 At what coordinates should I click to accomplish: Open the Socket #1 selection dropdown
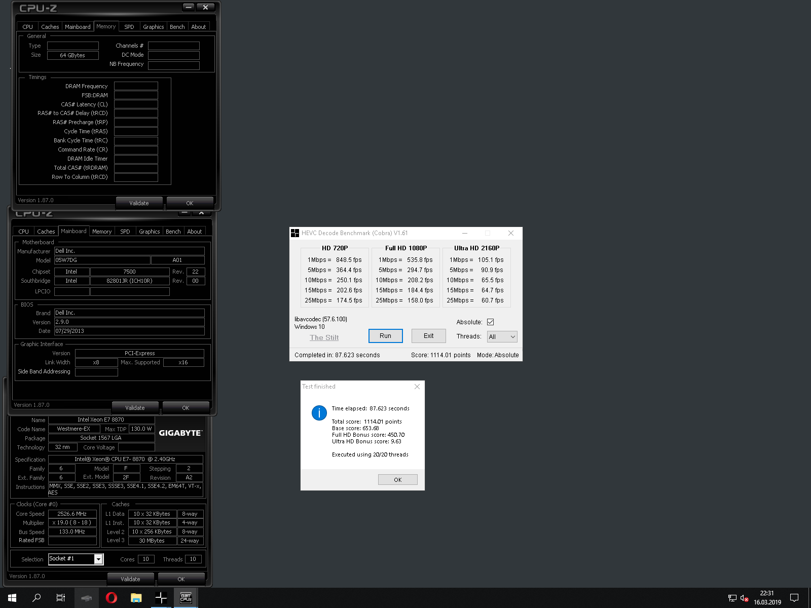tap(76, 559)
